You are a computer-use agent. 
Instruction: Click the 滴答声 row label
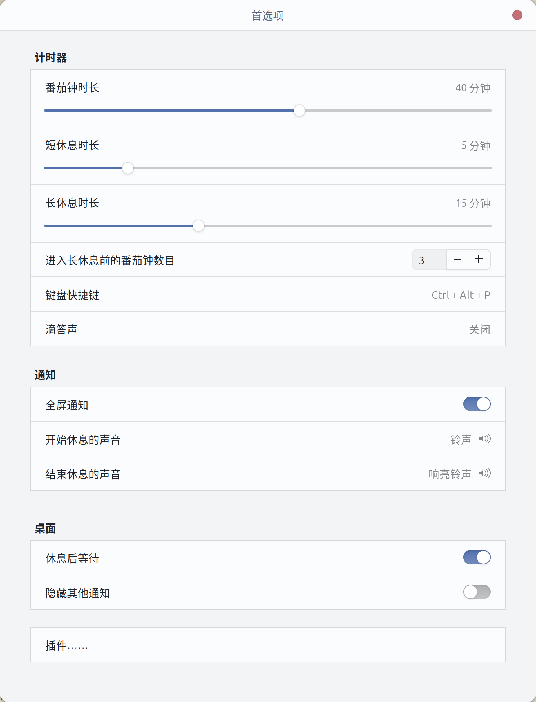coord(61,329)
